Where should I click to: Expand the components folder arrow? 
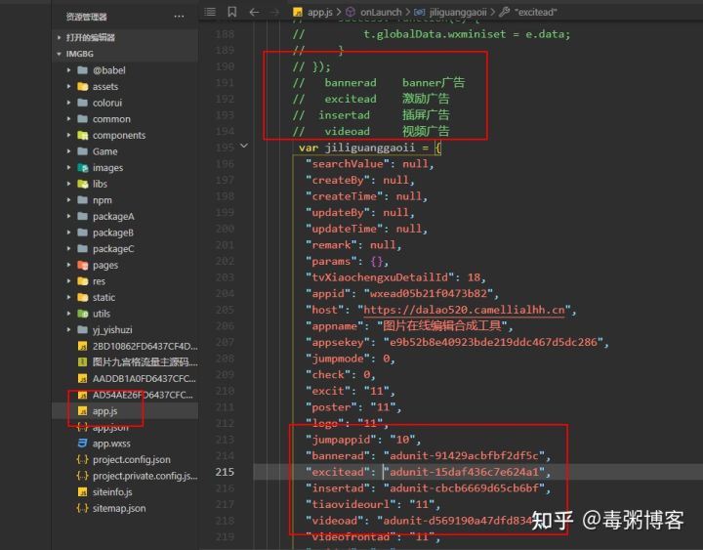click(68, 135)
